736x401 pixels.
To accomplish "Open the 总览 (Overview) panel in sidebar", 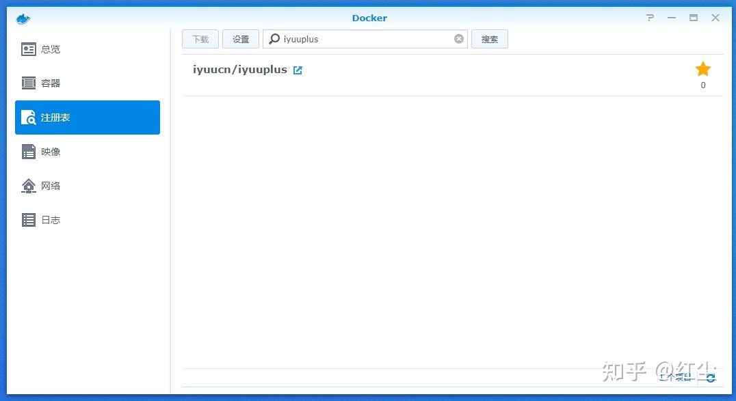I will [x=50, y=49].
